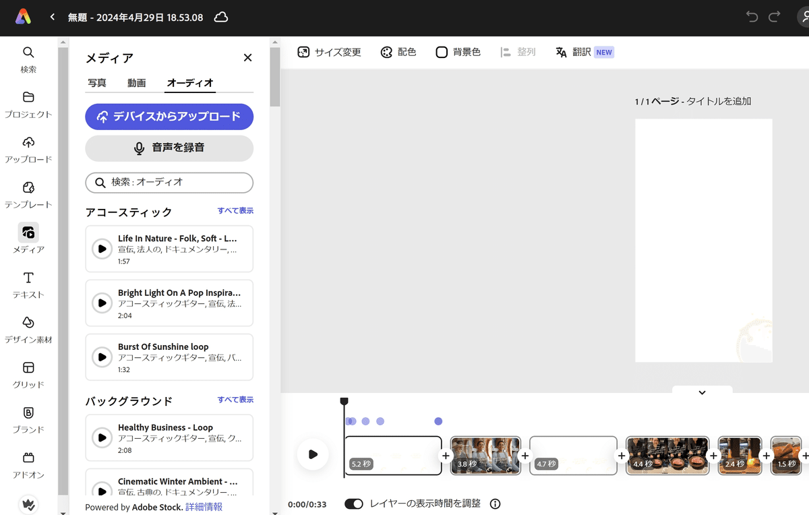
Task: Collapse the timeline with chevron
Action: coord(702,392)
